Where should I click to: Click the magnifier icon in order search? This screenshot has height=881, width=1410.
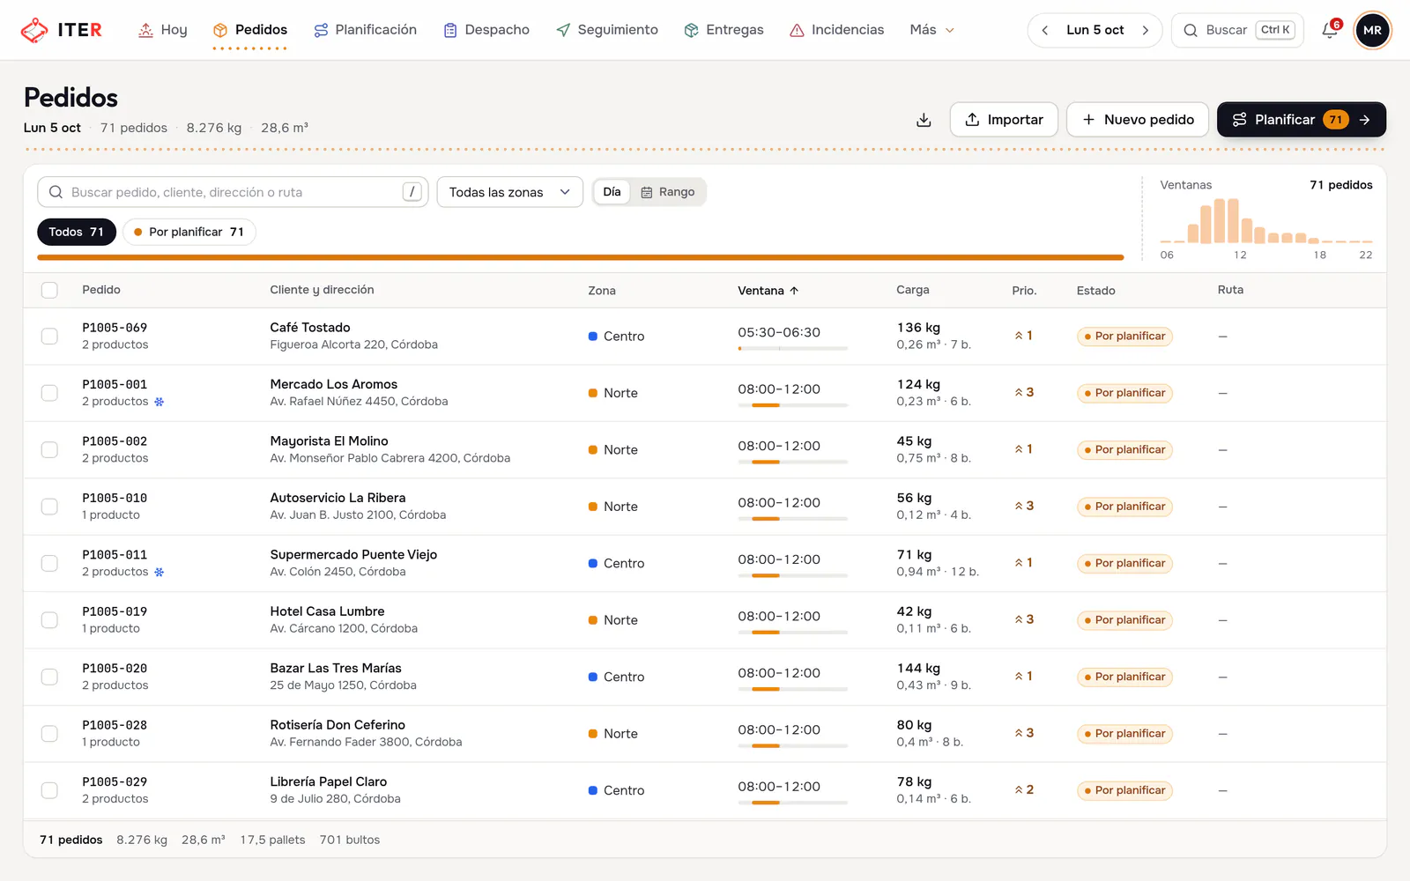click(56, 192)
